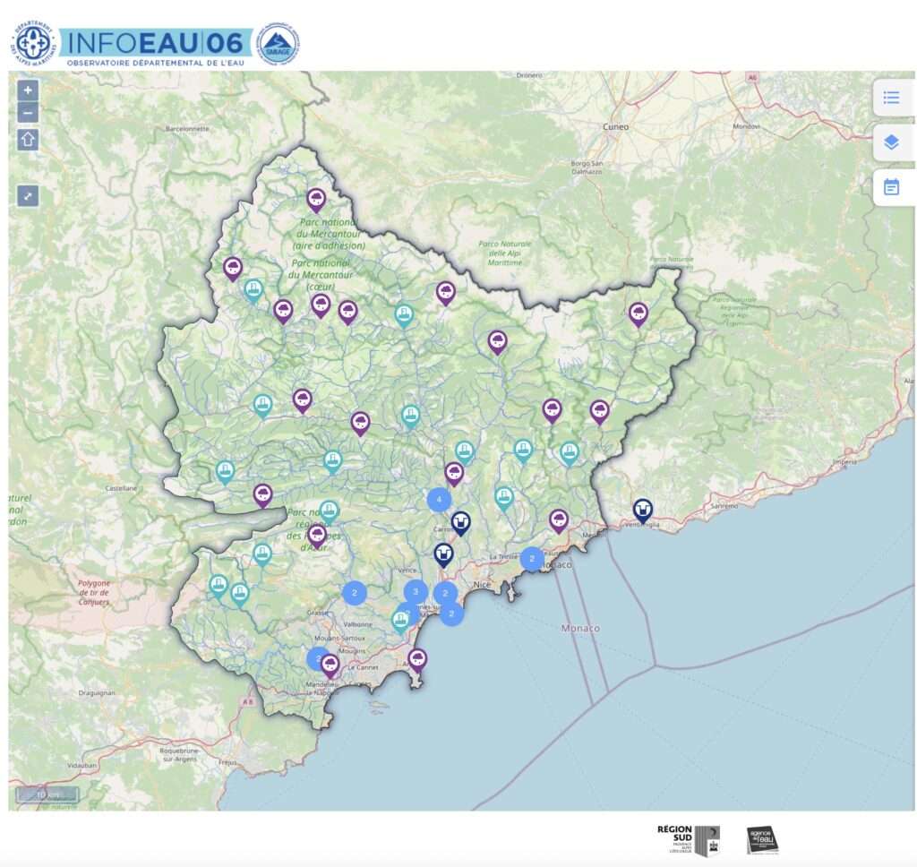Open the legend list panel icon
Image resolution: width=917 pixels, height=867 pixels.
click(892, 98)
